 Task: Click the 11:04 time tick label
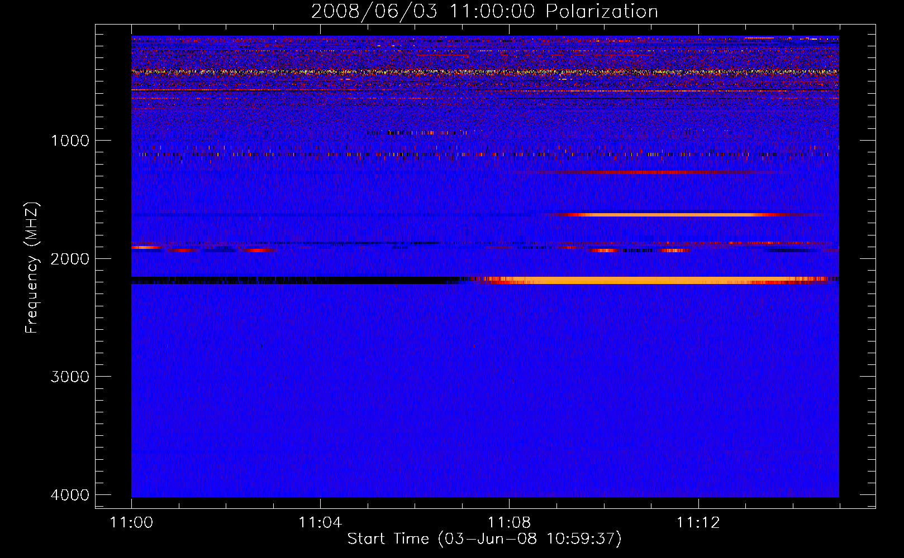click(320, 523)
